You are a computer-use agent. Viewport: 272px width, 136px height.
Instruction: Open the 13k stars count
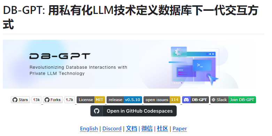click(x=37, y=100)
